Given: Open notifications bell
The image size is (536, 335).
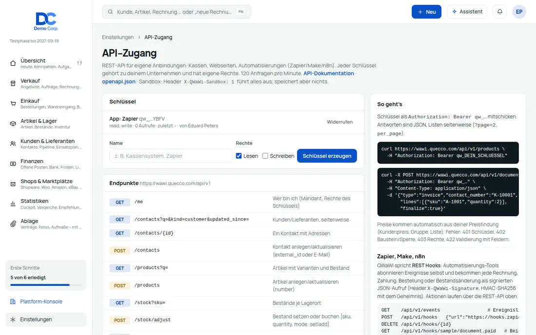Looking at the screenshot, I should coord(500,12).
